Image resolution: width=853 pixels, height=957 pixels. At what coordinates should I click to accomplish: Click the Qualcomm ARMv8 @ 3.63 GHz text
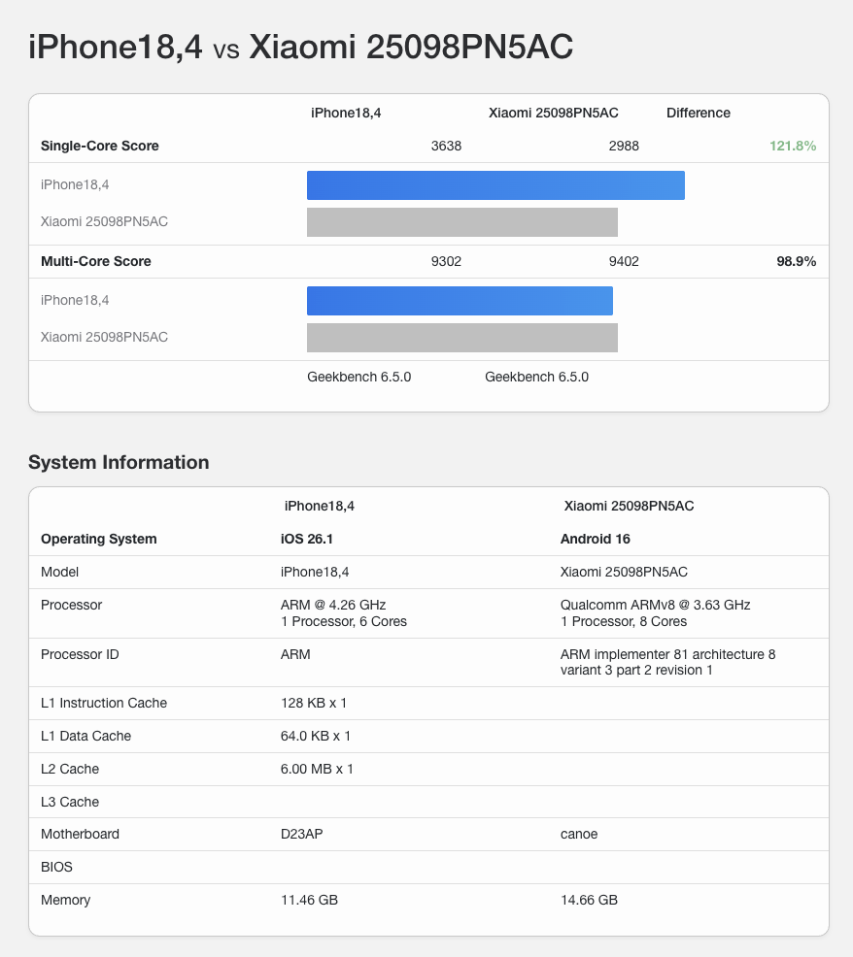pyautogui.click(x=655, y=605)
